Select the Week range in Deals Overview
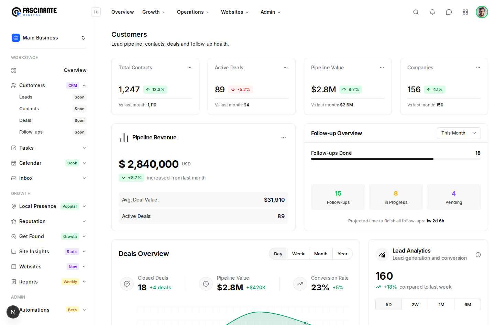This screenshot has height=325, width=495. coord(298,254)
